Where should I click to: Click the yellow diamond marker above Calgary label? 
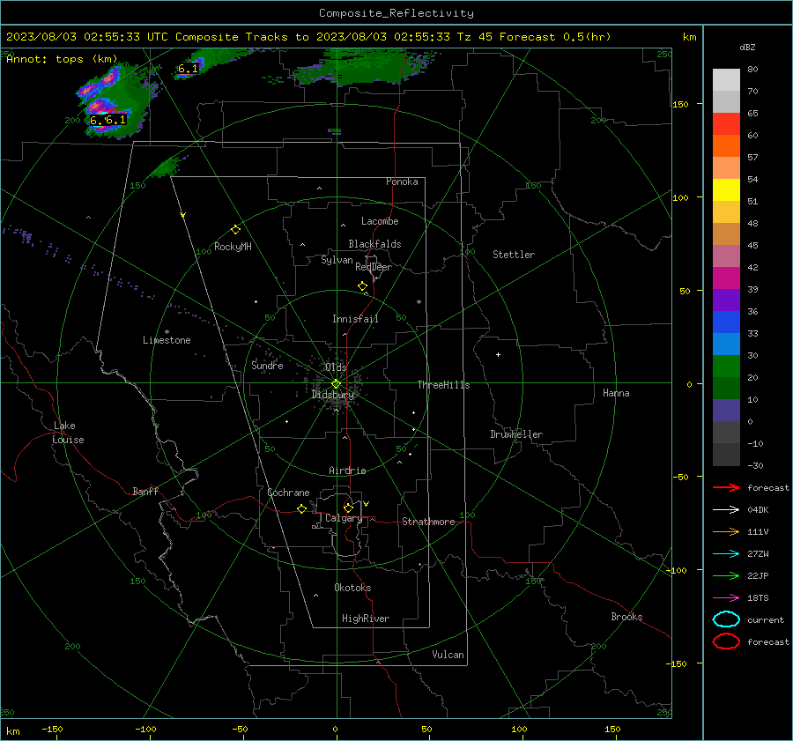pos(348,508)
